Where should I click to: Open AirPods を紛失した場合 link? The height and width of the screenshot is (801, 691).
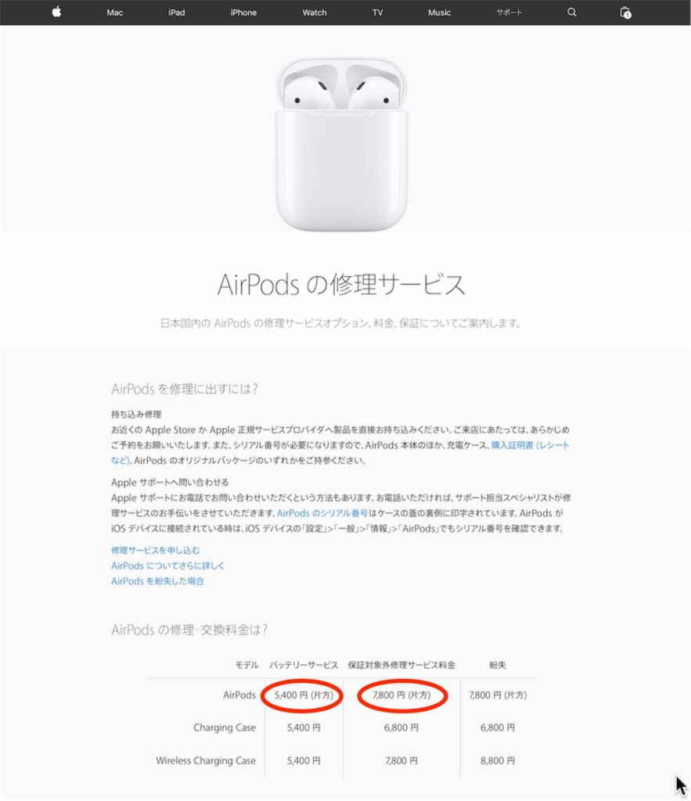(157, 581)
